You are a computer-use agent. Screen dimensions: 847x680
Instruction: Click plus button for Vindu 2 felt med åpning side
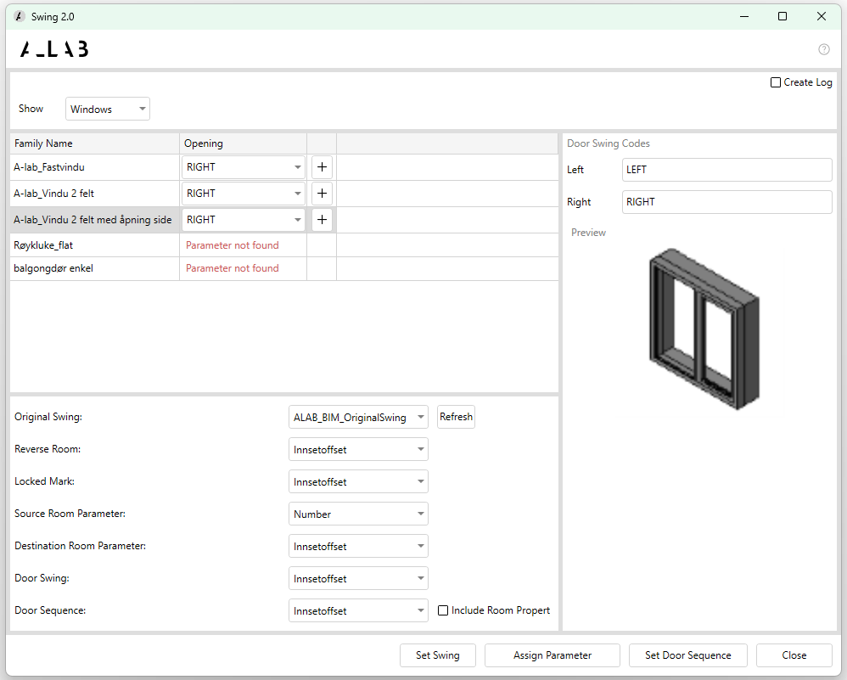tap(322, 220)
